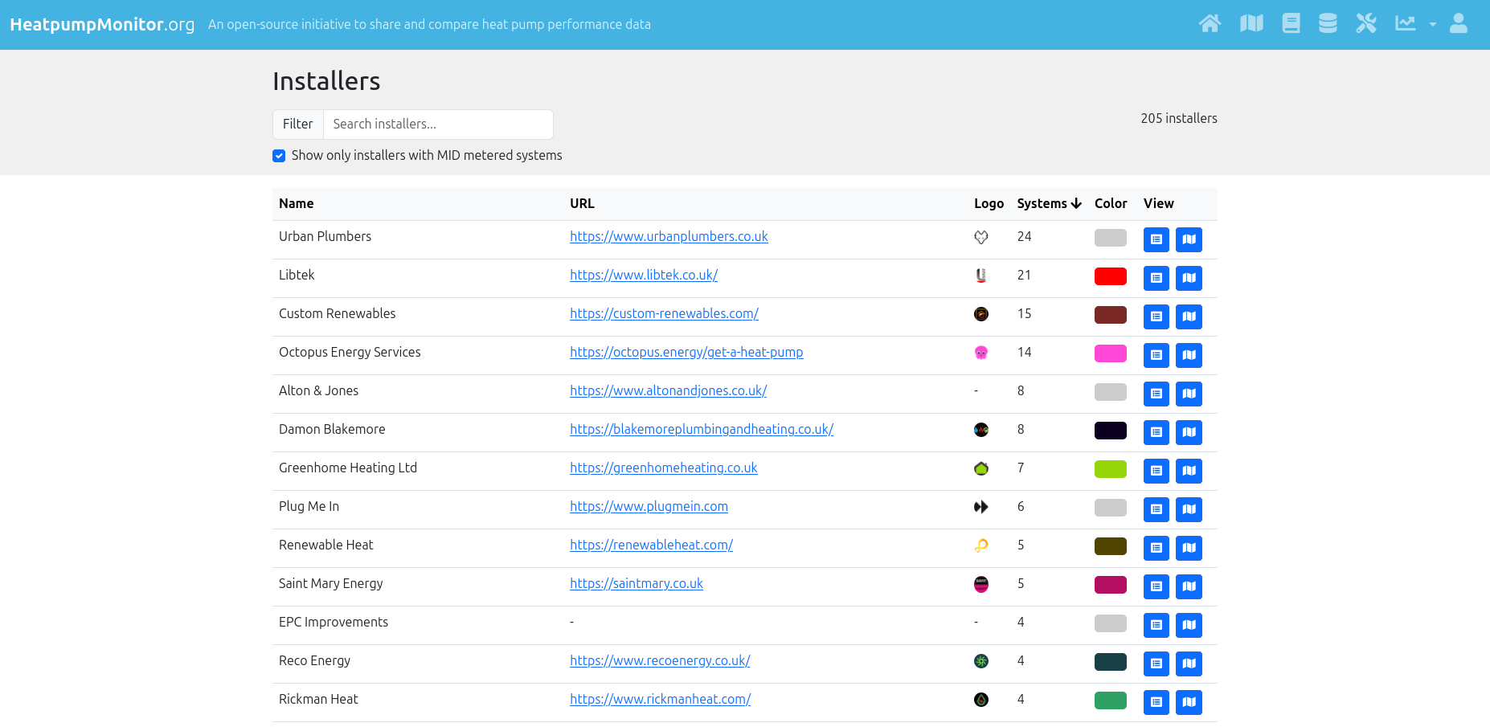Open the chart line icon in the navbar
Image resolution: width=1490 pixels, height=727 pixels.
[x=1406, y=23]
